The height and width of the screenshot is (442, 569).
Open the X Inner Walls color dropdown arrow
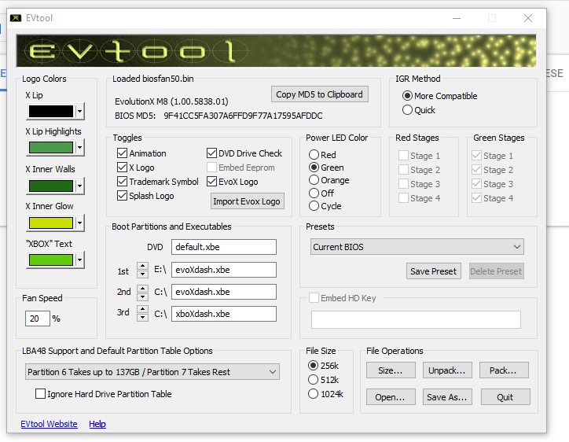tap(79, 186)
